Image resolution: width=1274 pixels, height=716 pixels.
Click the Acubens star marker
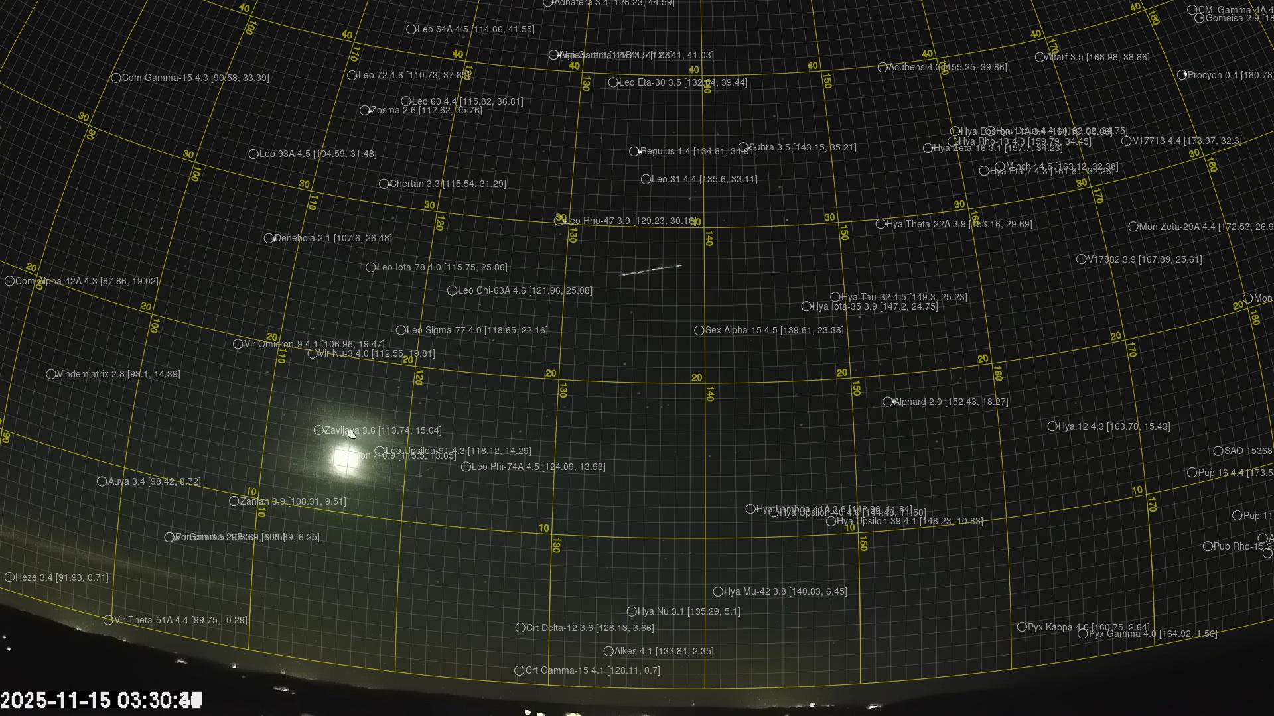[x=883, y=68]
